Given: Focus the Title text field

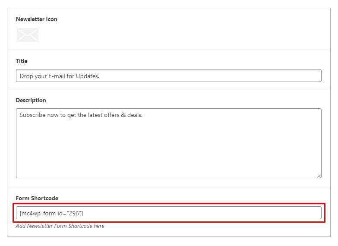Looking at the screenshot, I should coord(169,76).
